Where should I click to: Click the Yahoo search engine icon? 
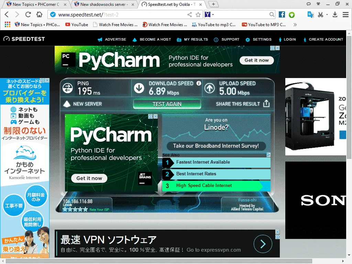(x=208, y=14)
